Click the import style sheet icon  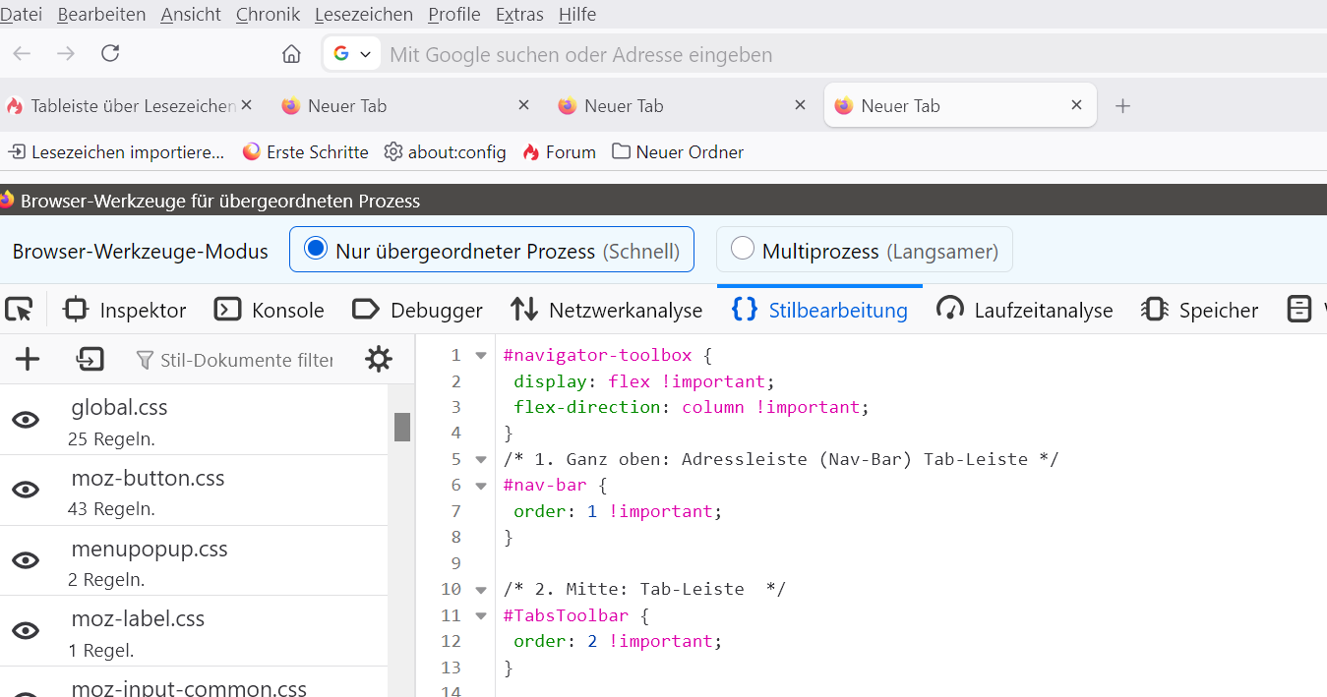90,360
